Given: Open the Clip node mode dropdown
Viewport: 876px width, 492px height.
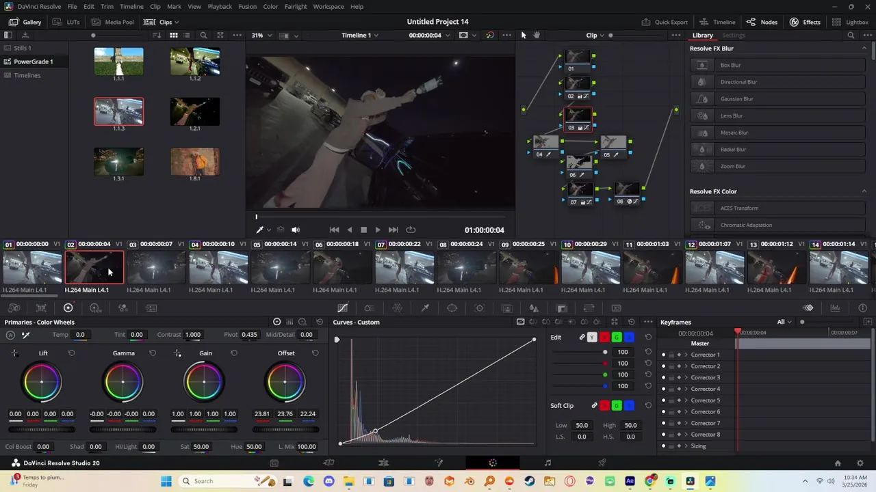Looking at the screenshot, I should point(595,35).
